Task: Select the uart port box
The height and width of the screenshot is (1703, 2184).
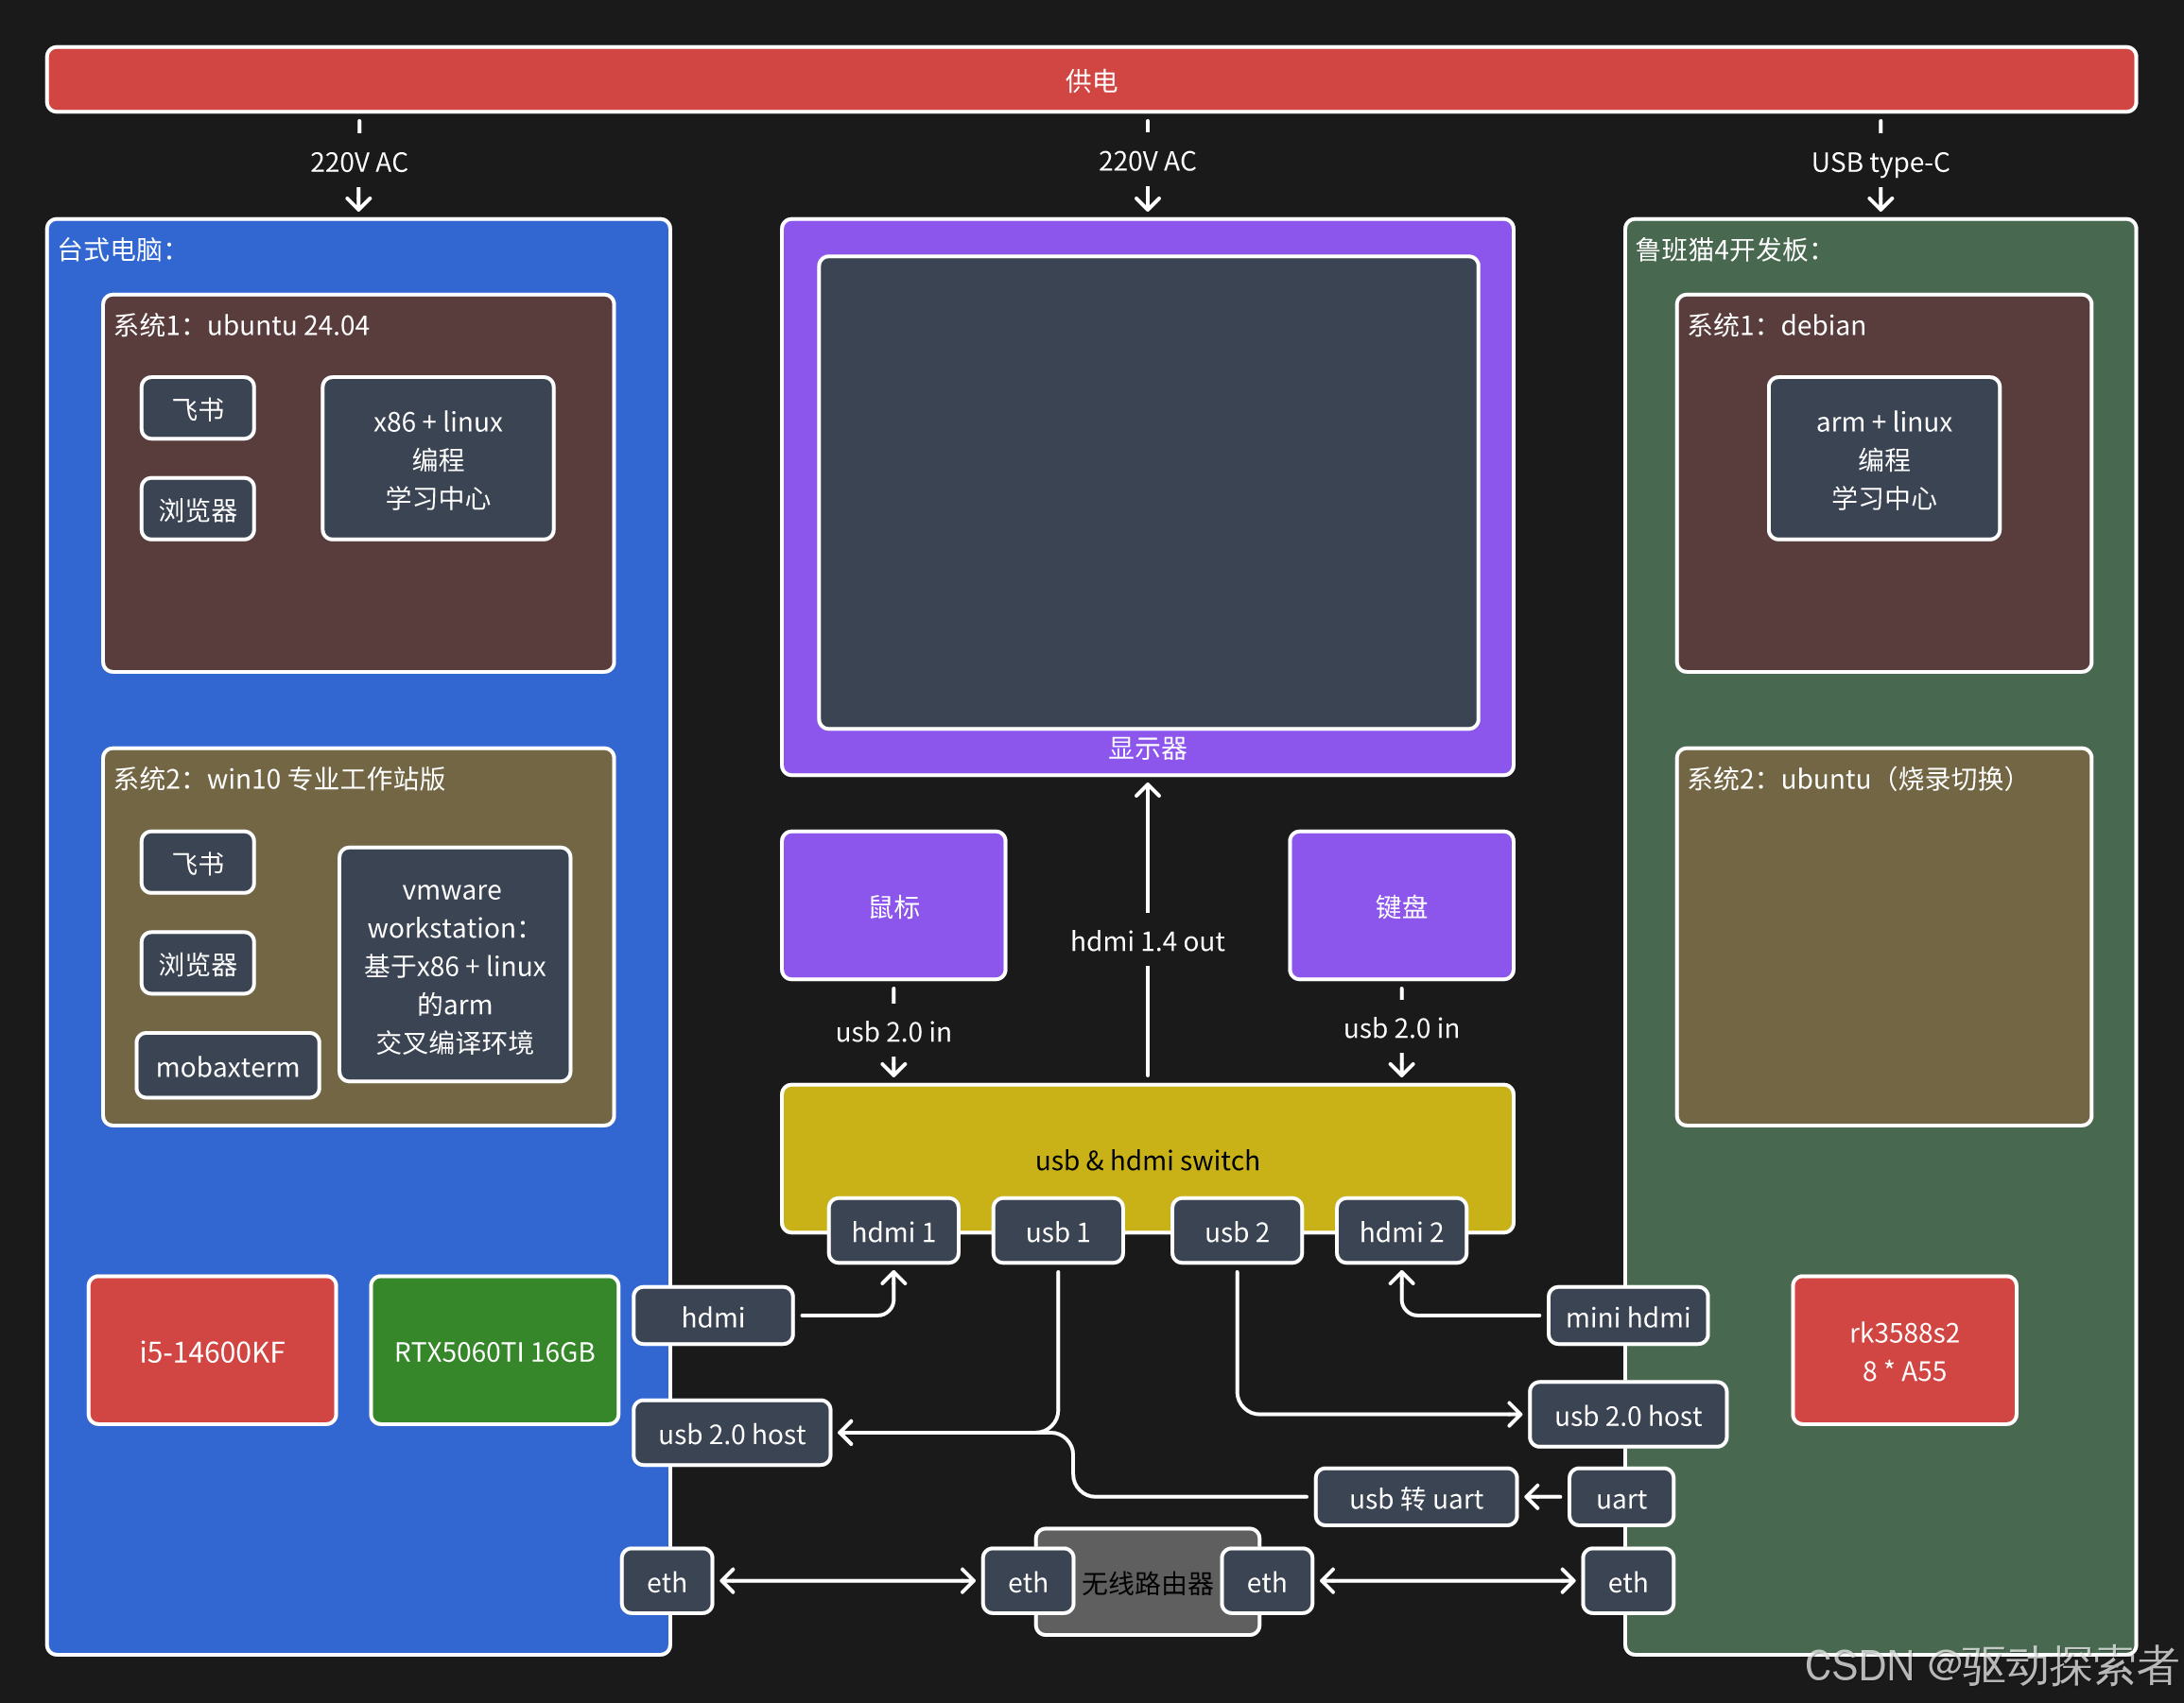Action: click(x=1620, y=1497)
